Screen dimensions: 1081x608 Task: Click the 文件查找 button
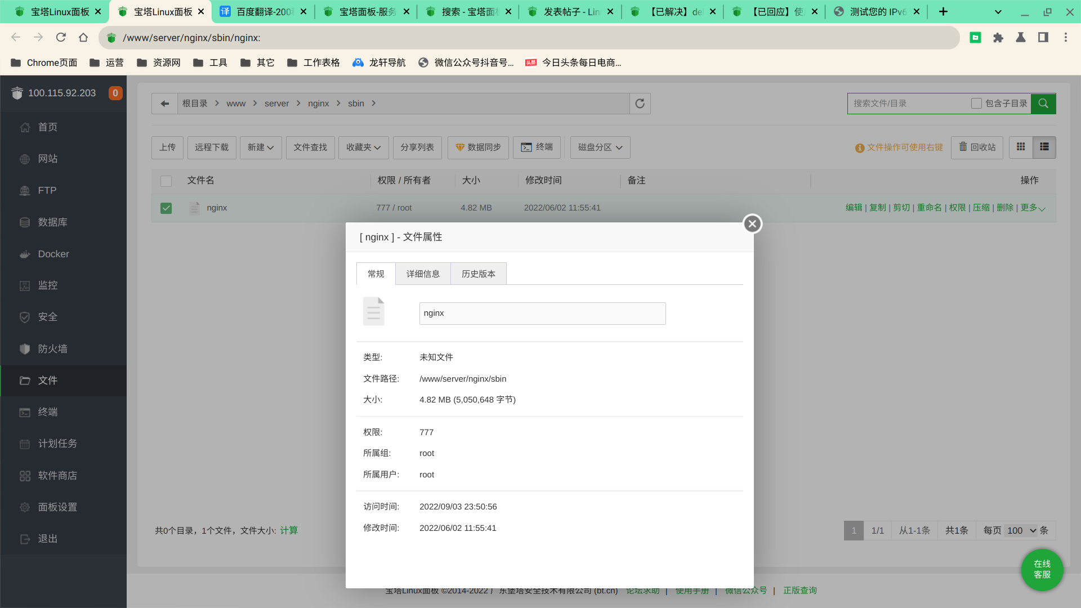(x=310, y=147)
